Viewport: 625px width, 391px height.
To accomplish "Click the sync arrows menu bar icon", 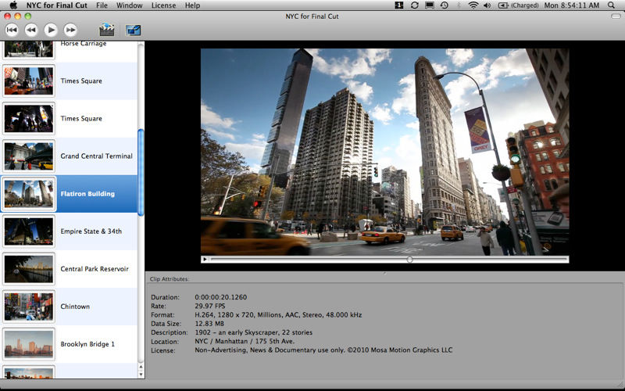I will tap(415, 5).
